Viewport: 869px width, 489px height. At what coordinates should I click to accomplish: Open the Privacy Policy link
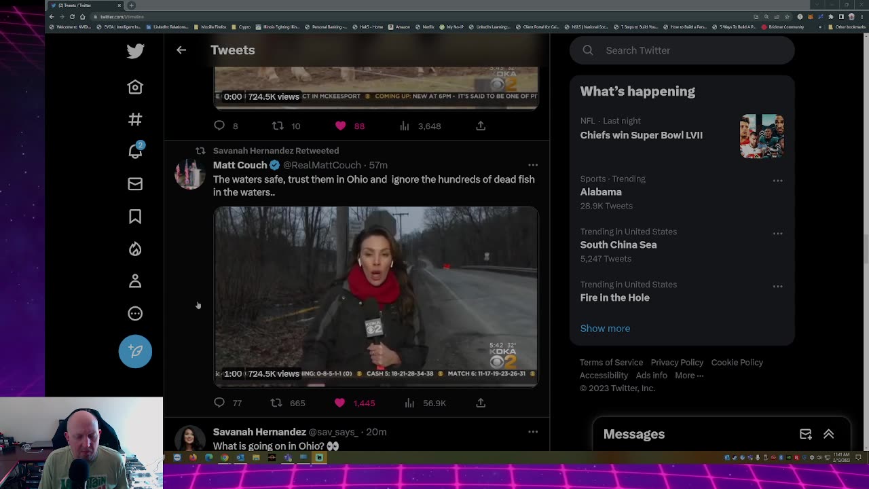pyautogui.click(x=677, y=363)
